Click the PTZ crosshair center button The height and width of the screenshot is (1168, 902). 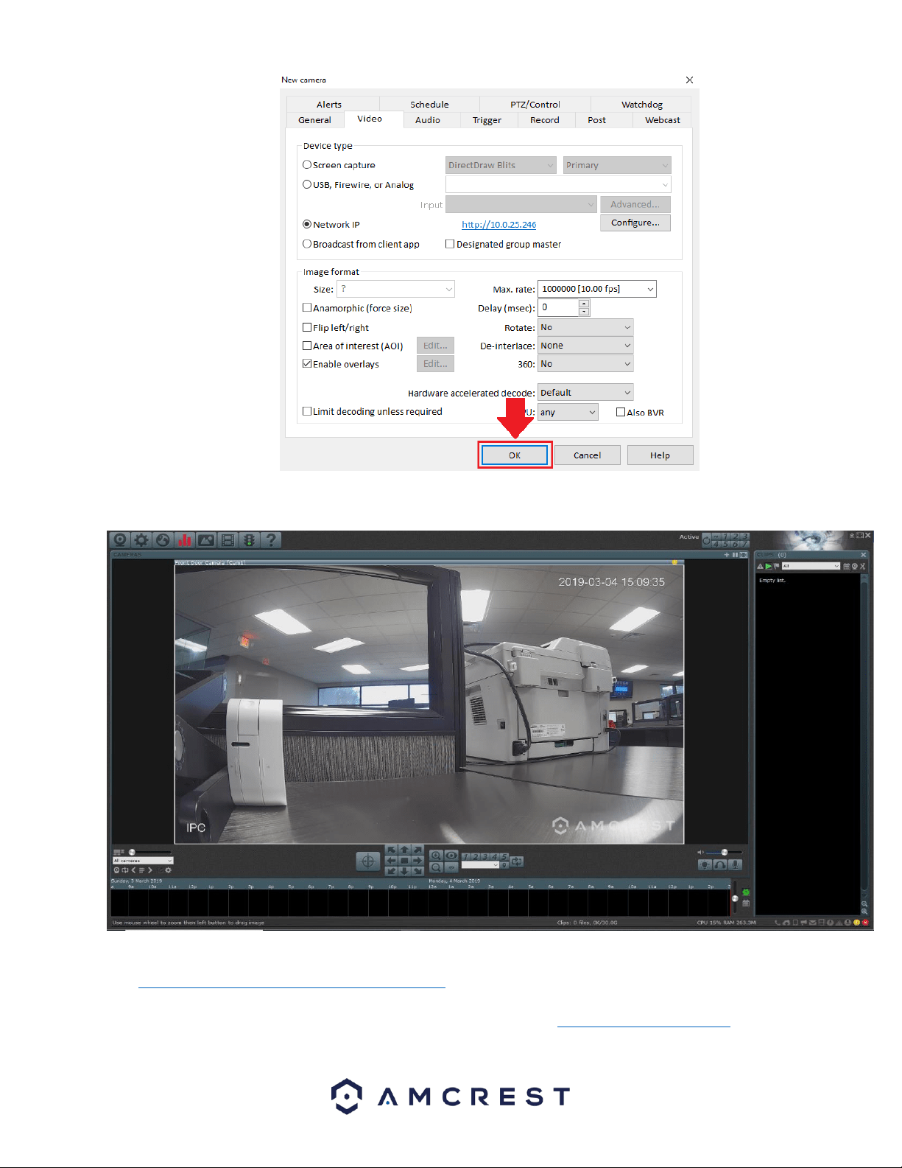click(367, 861)
